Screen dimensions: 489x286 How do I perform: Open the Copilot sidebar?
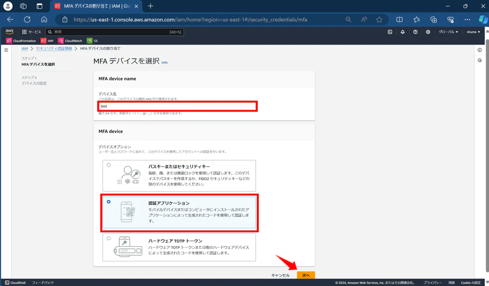tap(483, 19)
